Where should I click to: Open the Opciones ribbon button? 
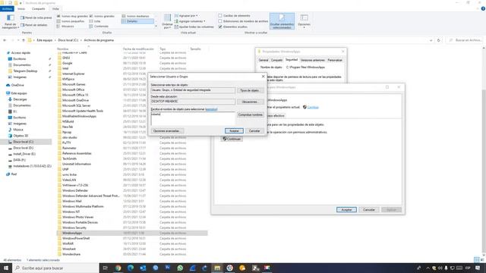click(304, 21)
